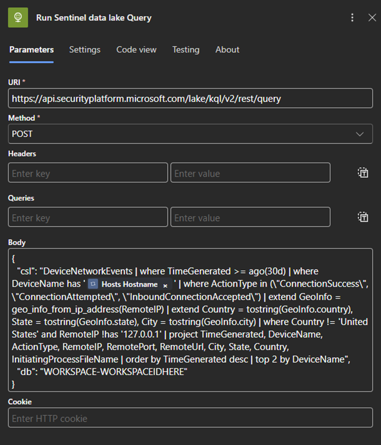Remove the Hosts Hostname token
The width and height of the screenshot is (381, 445).
click(165, 285)
